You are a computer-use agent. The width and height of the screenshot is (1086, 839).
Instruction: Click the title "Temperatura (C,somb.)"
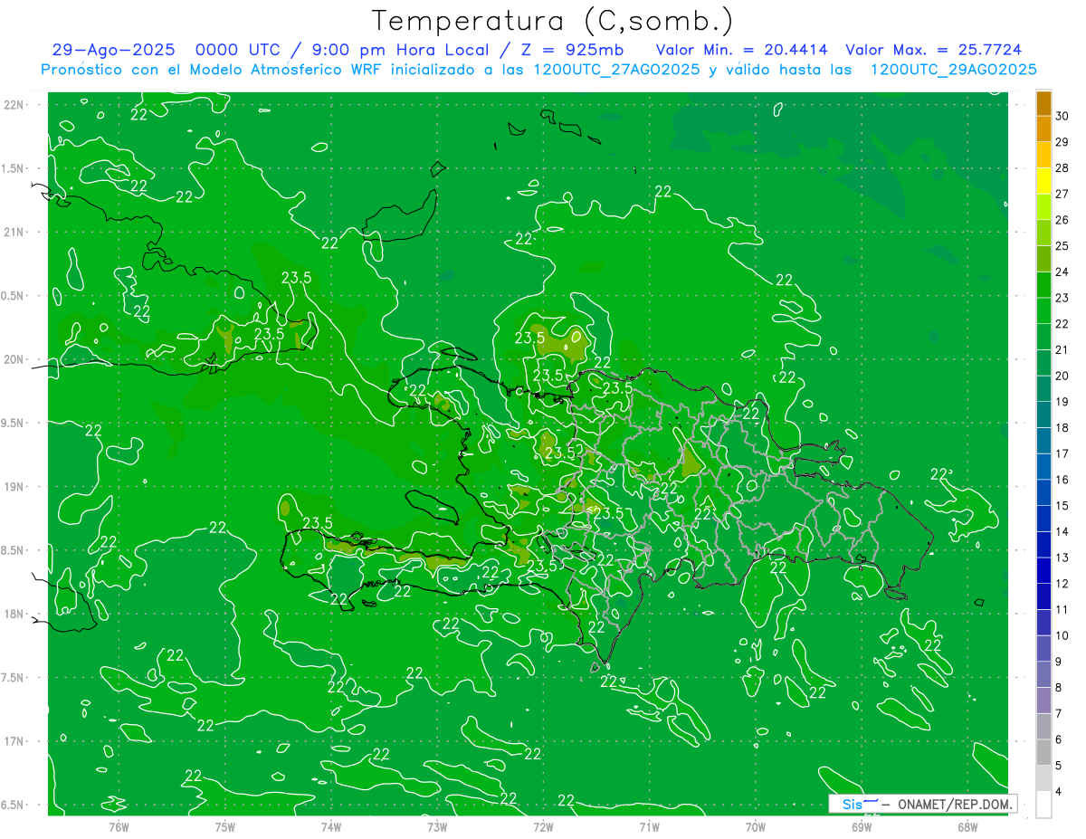pos(553,22)
